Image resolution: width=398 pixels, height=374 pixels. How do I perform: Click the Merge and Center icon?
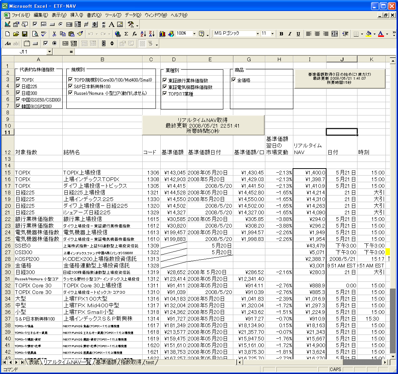(334, 34)
